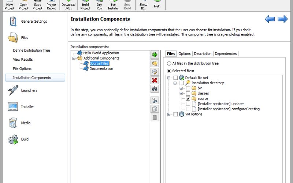Collapse the Additional Components folder
Screen dimensions: 293x183
point(74,58)
